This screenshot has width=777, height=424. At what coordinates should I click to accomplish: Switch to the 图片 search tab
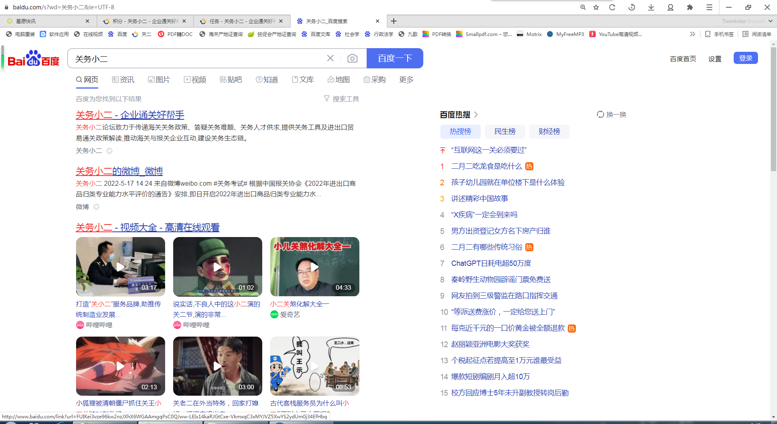pyautogui.click(x=159, y=80)
